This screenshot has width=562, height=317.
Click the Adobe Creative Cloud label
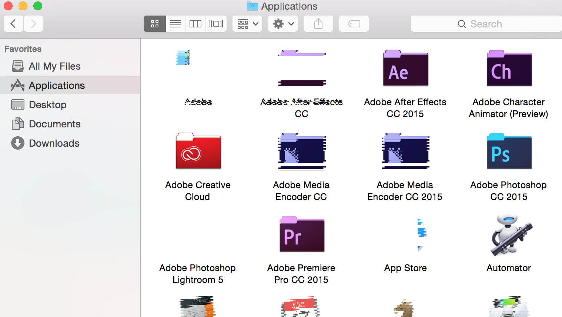click(198, 191)
